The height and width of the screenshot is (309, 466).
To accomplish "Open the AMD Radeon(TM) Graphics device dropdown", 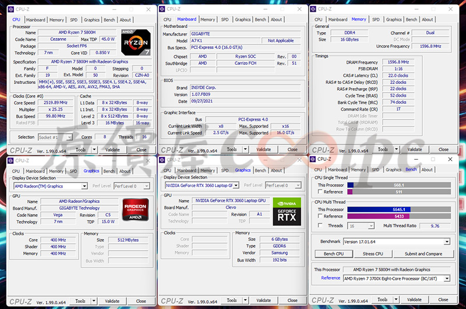I will coord(84,186).
